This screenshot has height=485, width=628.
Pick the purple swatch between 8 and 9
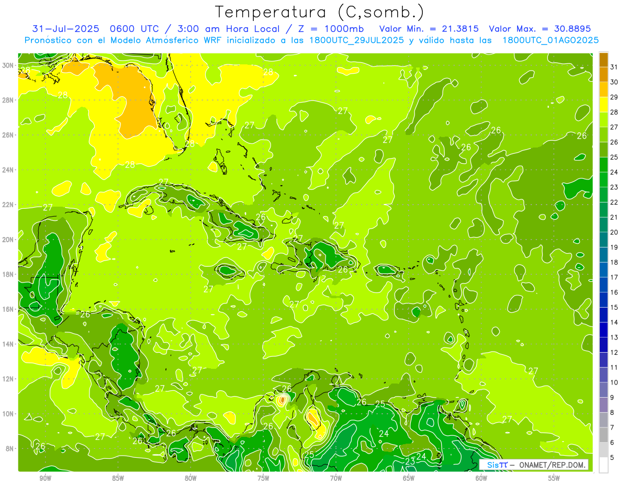click(x=604, y=405)
